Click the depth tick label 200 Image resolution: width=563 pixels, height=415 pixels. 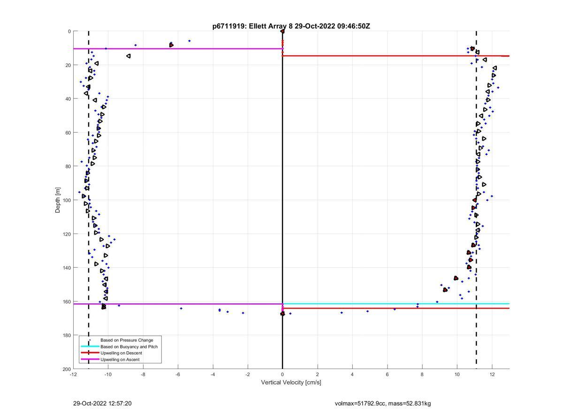point(66,369)
